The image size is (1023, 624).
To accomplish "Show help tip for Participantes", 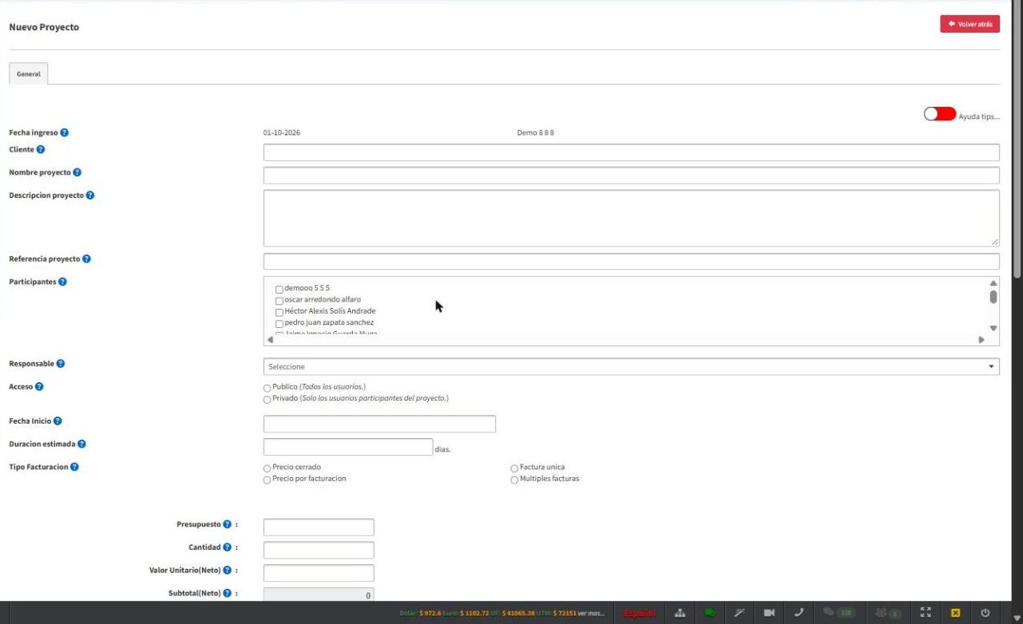I will point(63,282).
